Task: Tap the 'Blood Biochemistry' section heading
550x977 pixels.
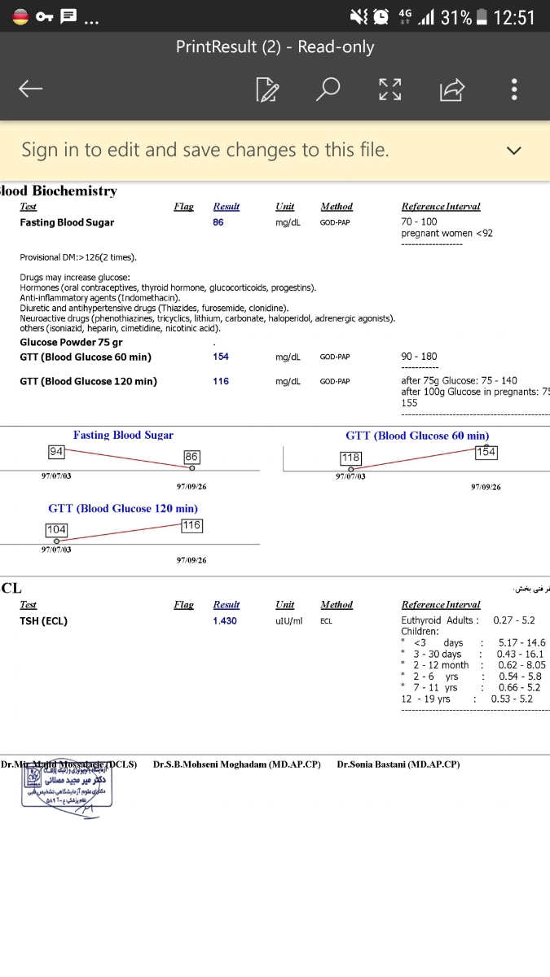Action: [x=59, y=191]
